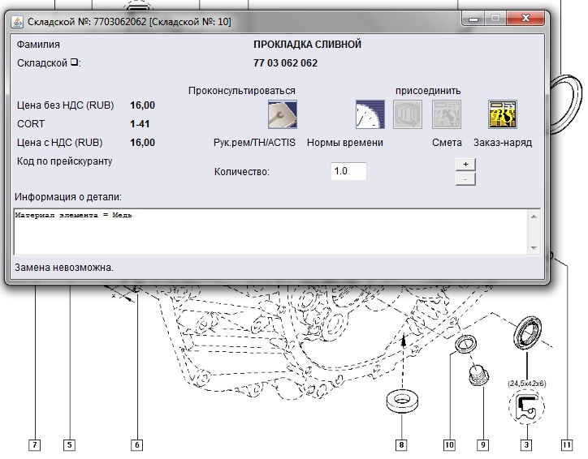Select part callout number 8 in diagram

pos(401,444)
